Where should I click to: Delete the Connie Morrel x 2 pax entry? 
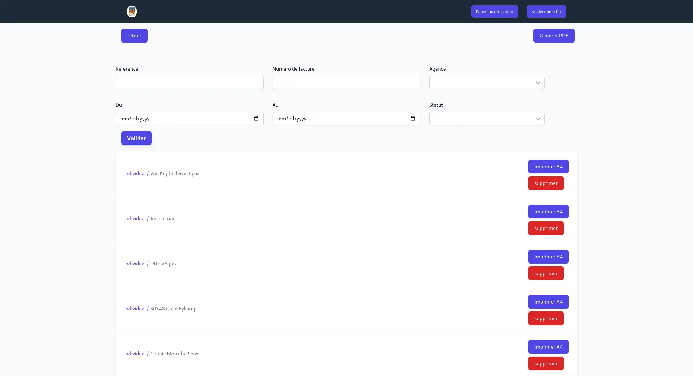coord(546,363)
